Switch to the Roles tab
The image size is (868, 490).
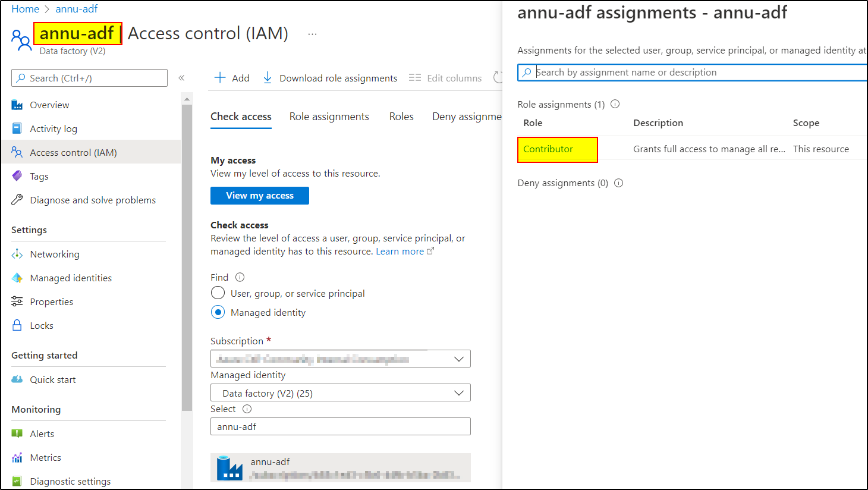(x=401, y=117)
